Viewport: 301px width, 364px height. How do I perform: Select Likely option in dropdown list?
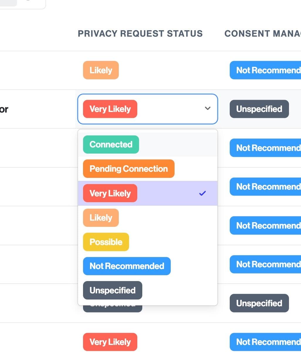(x=101, y=218)
